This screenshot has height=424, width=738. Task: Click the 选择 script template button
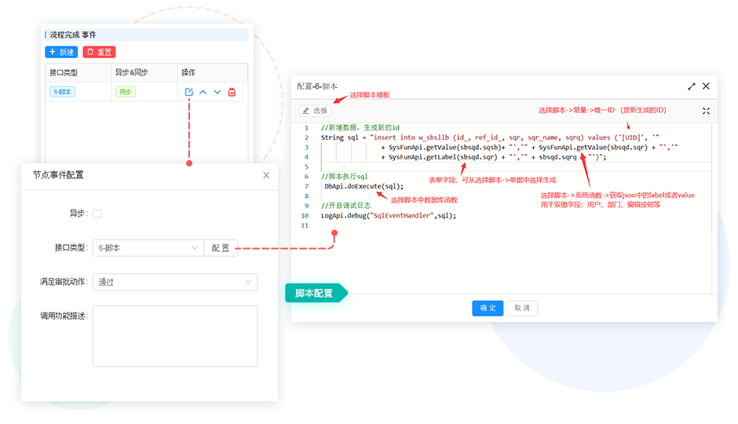click(315, 111)
